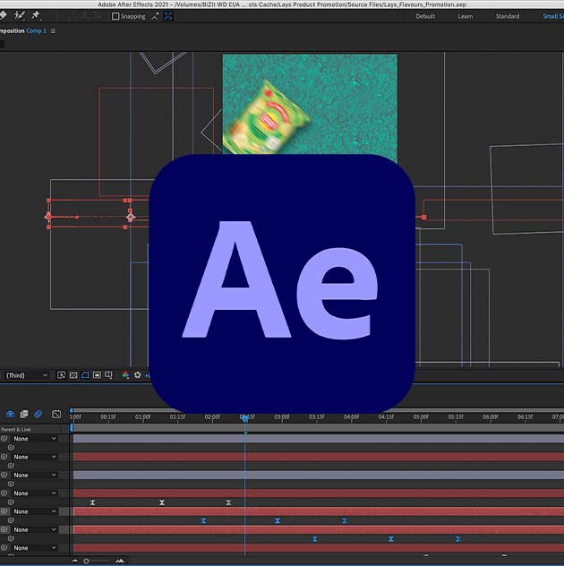The height and width of the screenshot is (566, 564).
Task: Click the snap-to-edges icon beside Snapping
Action: click(x=154, y=16)
